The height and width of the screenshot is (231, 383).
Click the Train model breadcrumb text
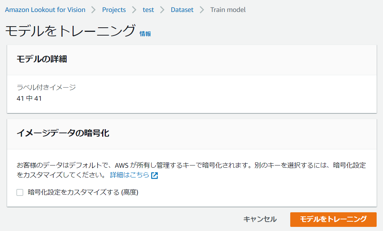tap(228, 10)
